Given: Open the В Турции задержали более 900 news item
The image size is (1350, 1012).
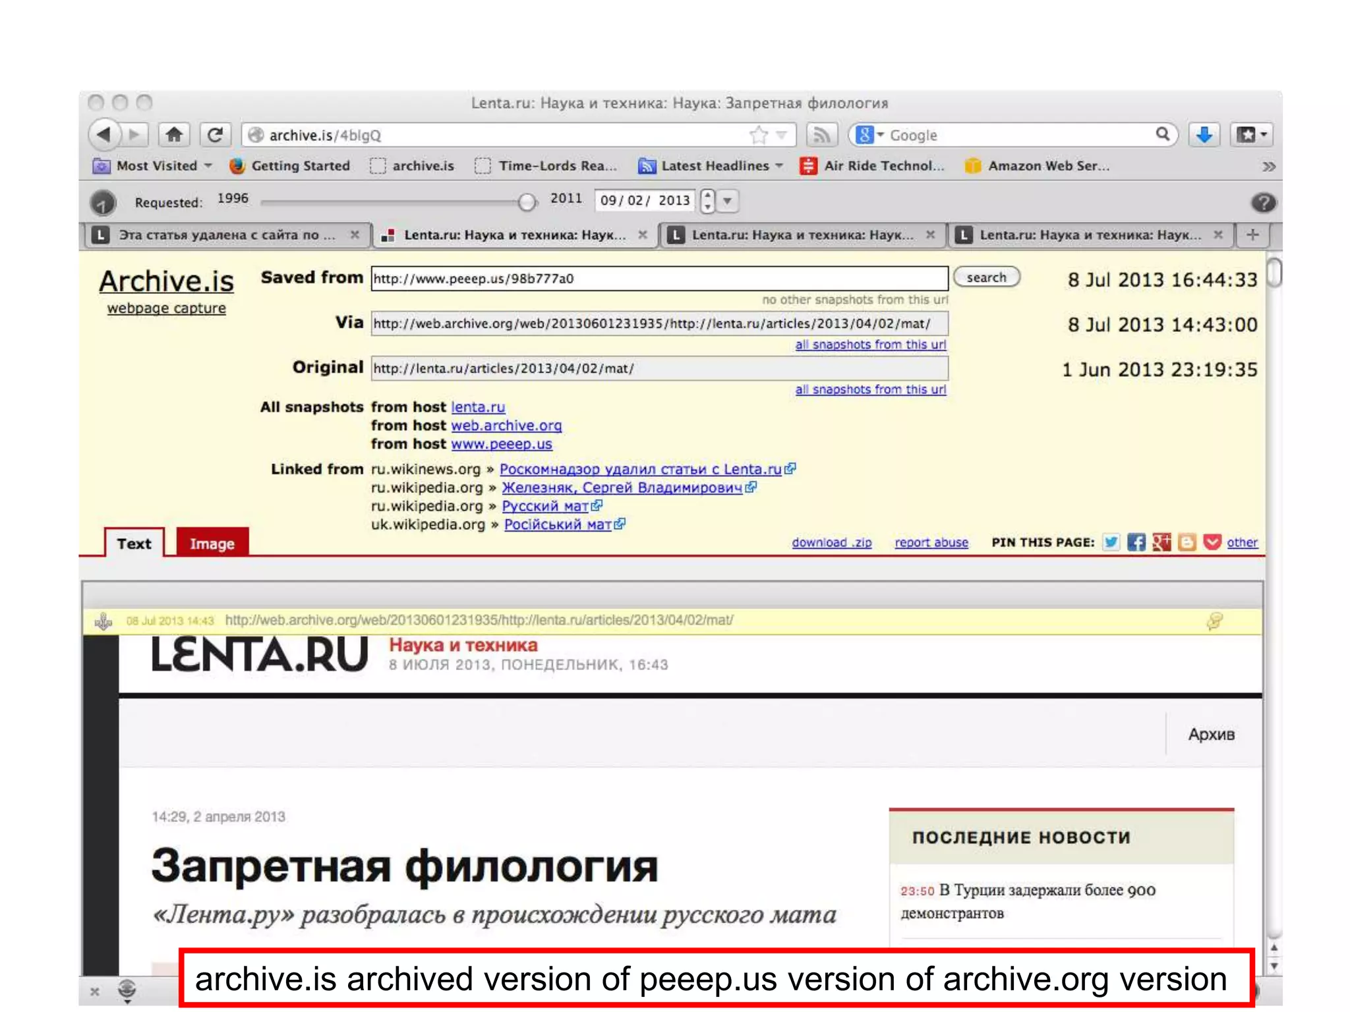Looking at the screenshot, I should point(1028,901).
